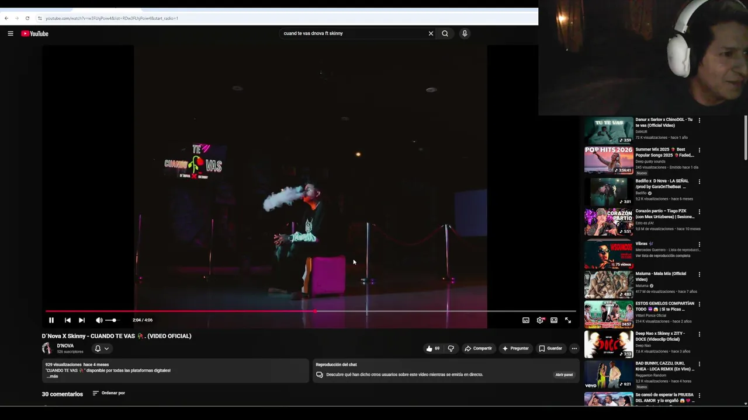This screenshot has width=748, height=420.
Task: Open 'PRUEBA DEL AMOR' video title
Action: coord(664,398)
